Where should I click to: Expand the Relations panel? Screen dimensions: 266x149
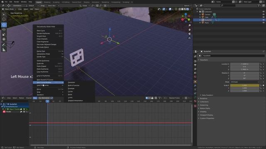[204, 99]
